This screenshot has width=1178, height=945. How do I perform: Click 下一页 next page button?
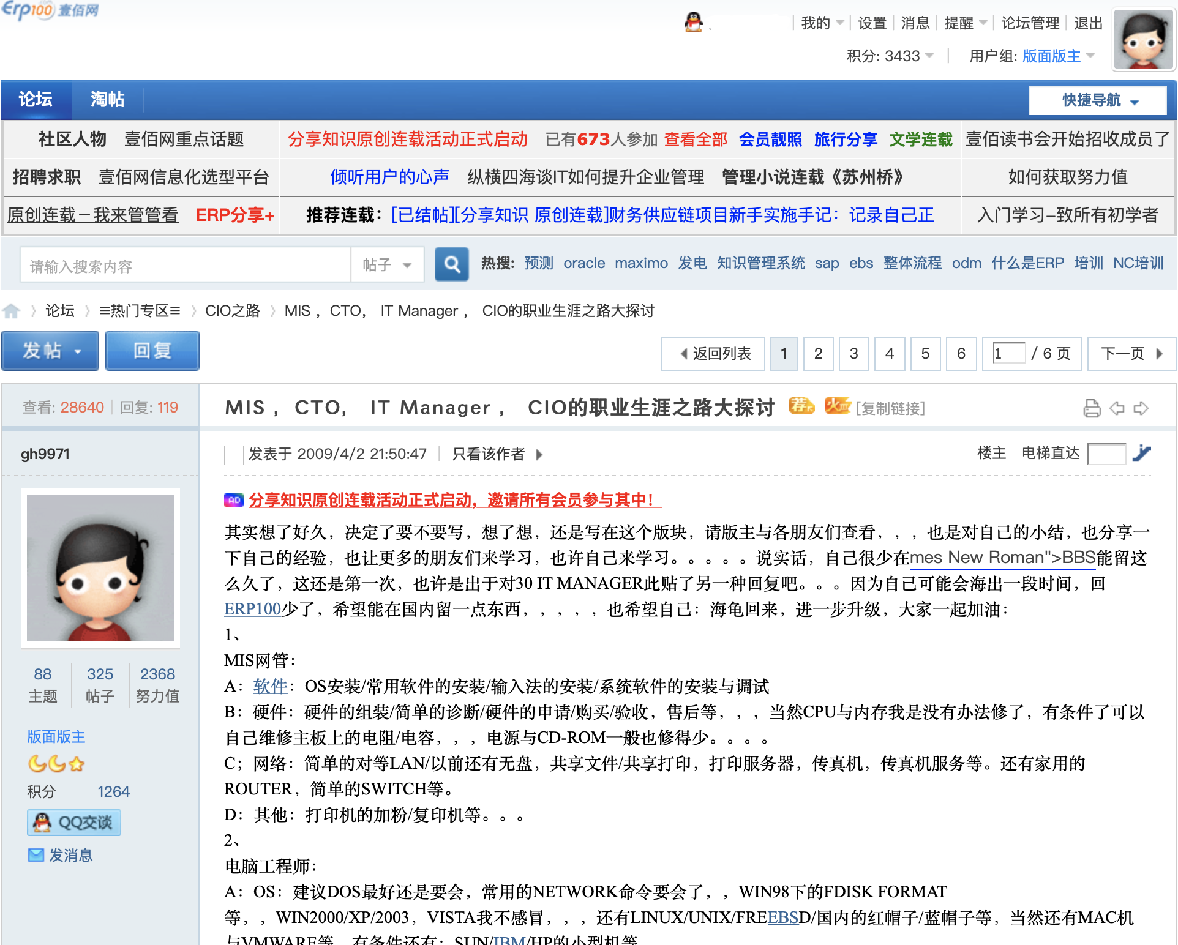coord(1131,354)
